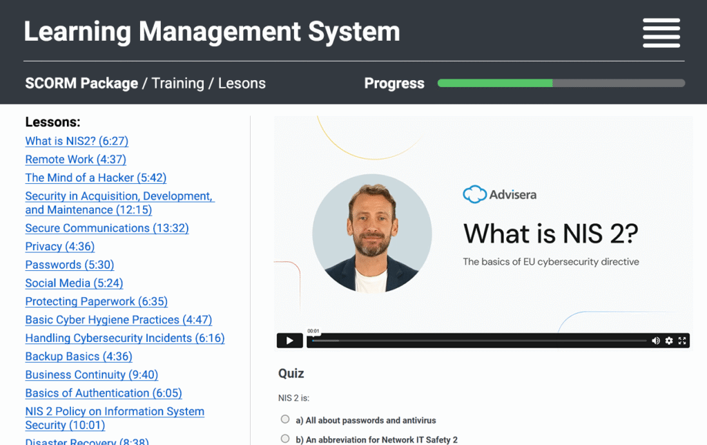This screenshot has width=707, height=445.
Task: Mute the video volume
Action: (x=656, y=340)
